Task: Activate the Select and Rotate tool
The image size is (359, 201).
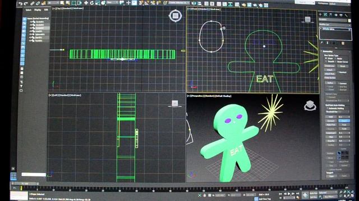Action: [92, 3]
